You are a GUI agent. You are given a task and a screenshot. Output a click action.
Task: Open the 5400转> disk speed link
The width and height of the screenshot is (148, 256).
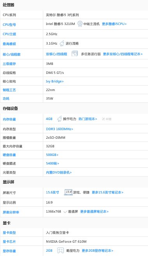[x=52, y=163]
